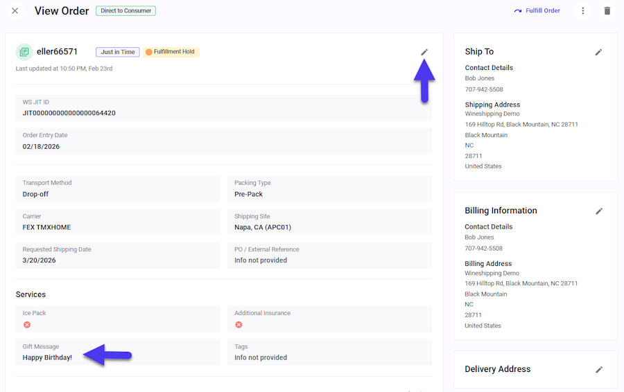
Task: Edit the Ship To section
Action: [598, 52]
